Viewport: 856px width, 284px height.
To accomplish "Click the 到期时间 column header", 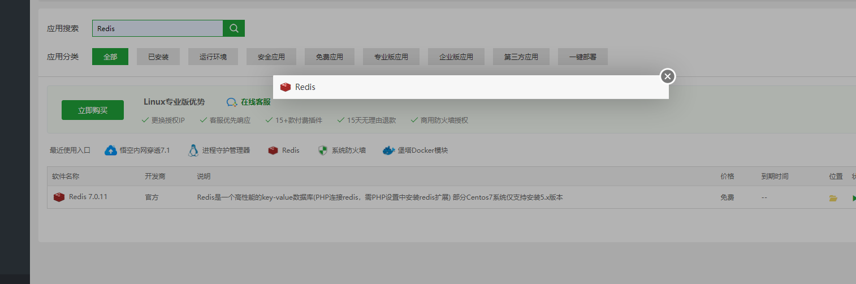I will 775,177.
